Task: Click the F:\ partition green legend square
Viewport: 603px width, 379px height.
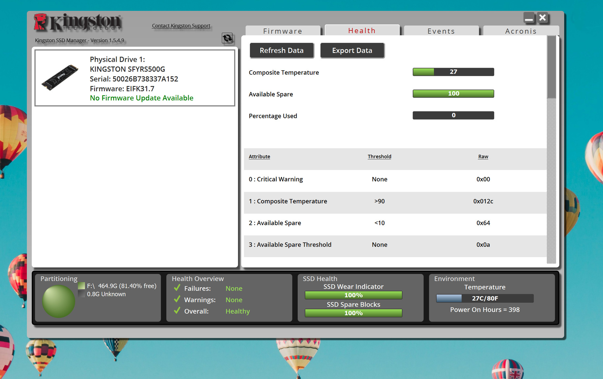Action: tap(82, 286)
